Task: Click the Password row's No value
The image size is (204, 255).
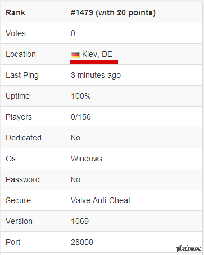Action: click(x=75, y=179)
